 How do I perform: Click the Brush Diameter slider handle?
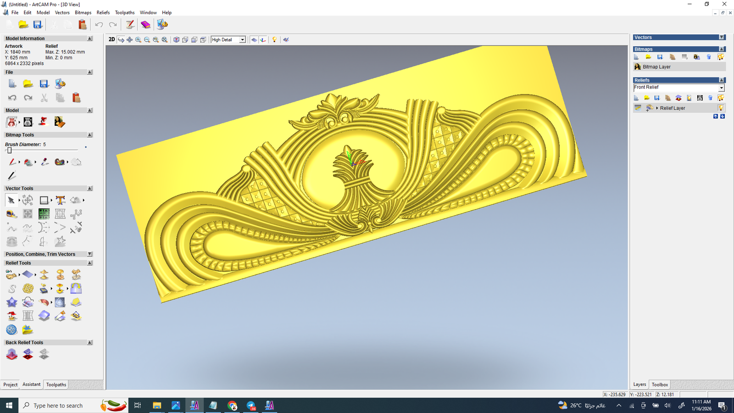9,150
